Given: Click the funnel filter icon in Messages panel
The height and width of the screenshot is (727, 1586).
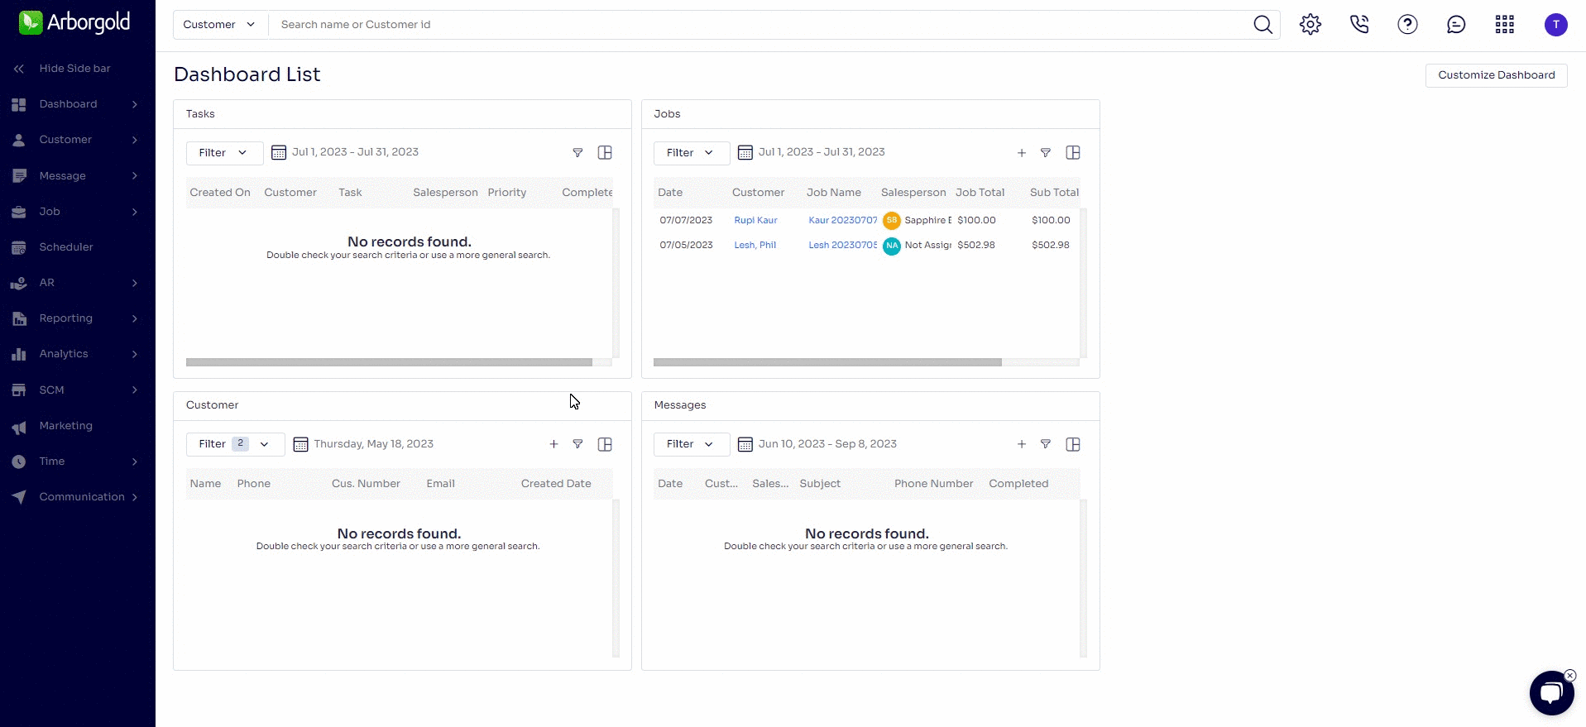Looking at the screenshot, I should (x=1046, y=444).
